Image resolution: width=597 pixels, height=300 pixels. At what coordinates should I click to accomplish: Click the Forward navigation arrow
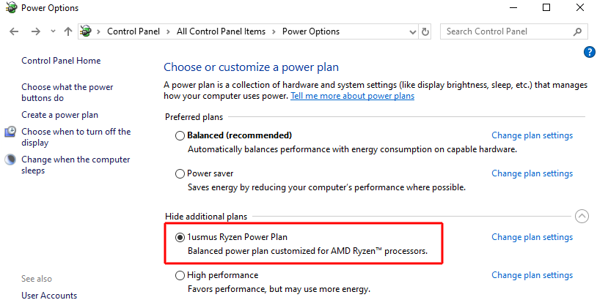(x=36, y=31)
